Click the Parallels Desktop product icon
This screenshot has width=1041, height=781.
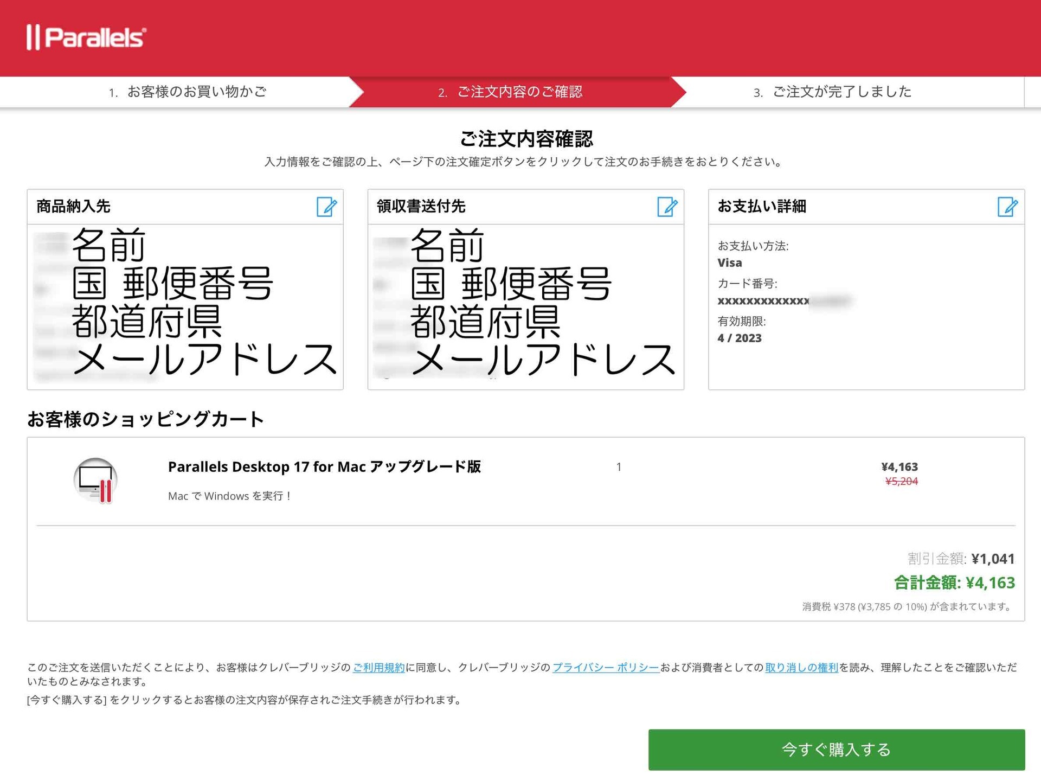[x=96, y=481]
